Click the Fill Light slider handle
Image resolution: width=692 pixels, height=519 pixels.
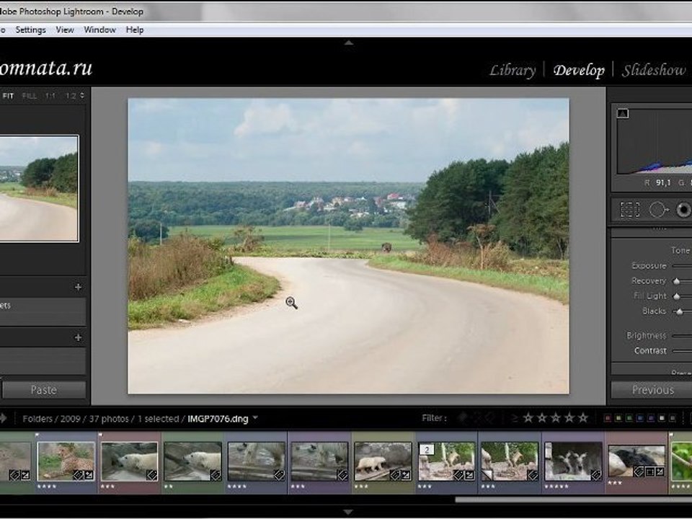click(677, 296)
